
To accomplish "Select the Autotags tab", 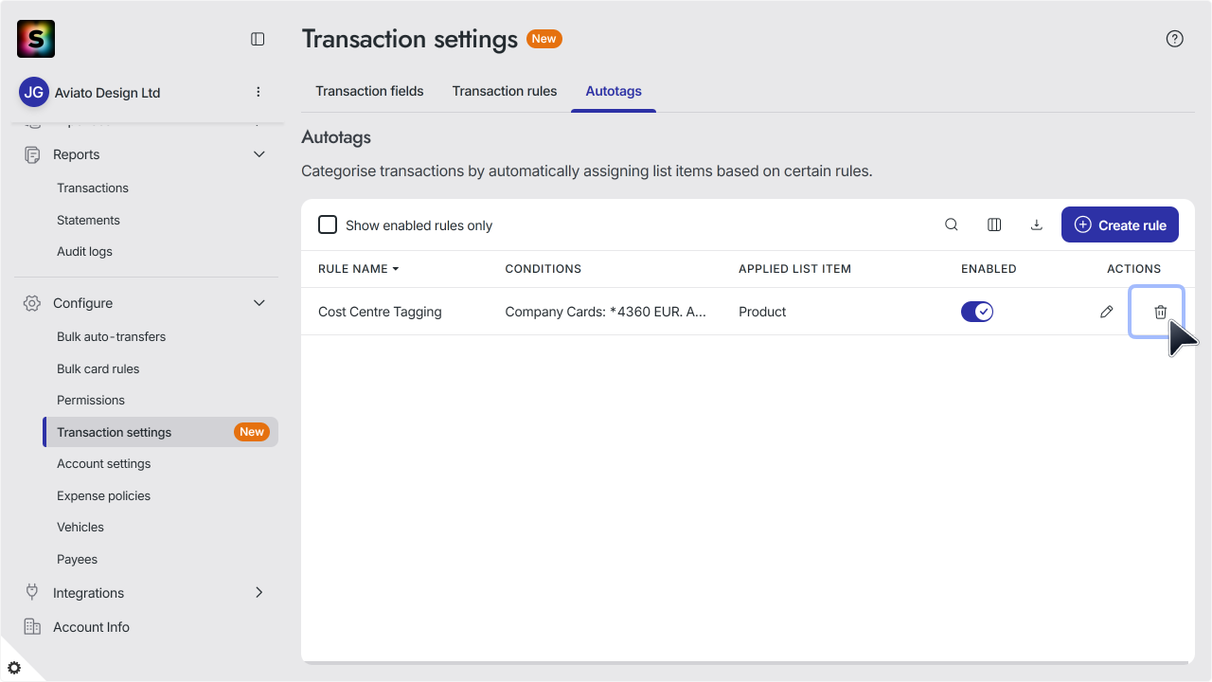I will click(x=614, y=91).
